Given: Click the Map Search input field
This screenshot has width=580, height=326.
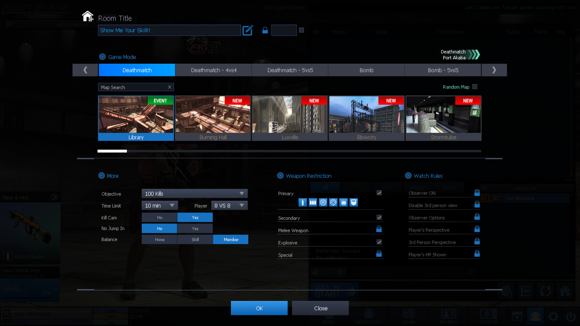Looking at the screenshot, I should tap(136, 87).
